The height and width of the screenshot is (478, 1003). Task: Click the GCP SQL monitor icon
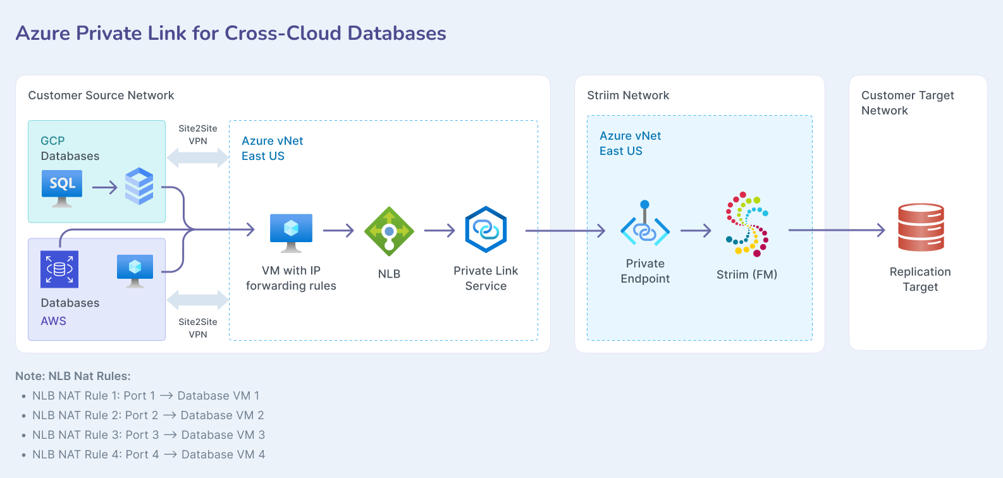coord(62,188)
